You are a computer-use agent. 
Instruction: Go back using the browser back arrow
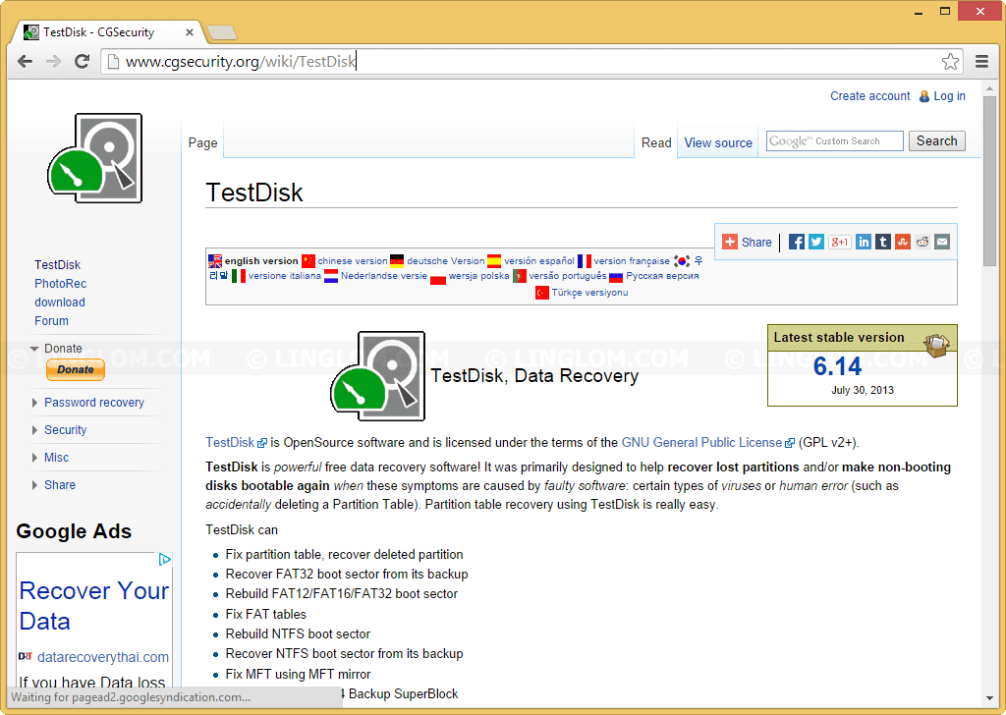pos(25,62)
